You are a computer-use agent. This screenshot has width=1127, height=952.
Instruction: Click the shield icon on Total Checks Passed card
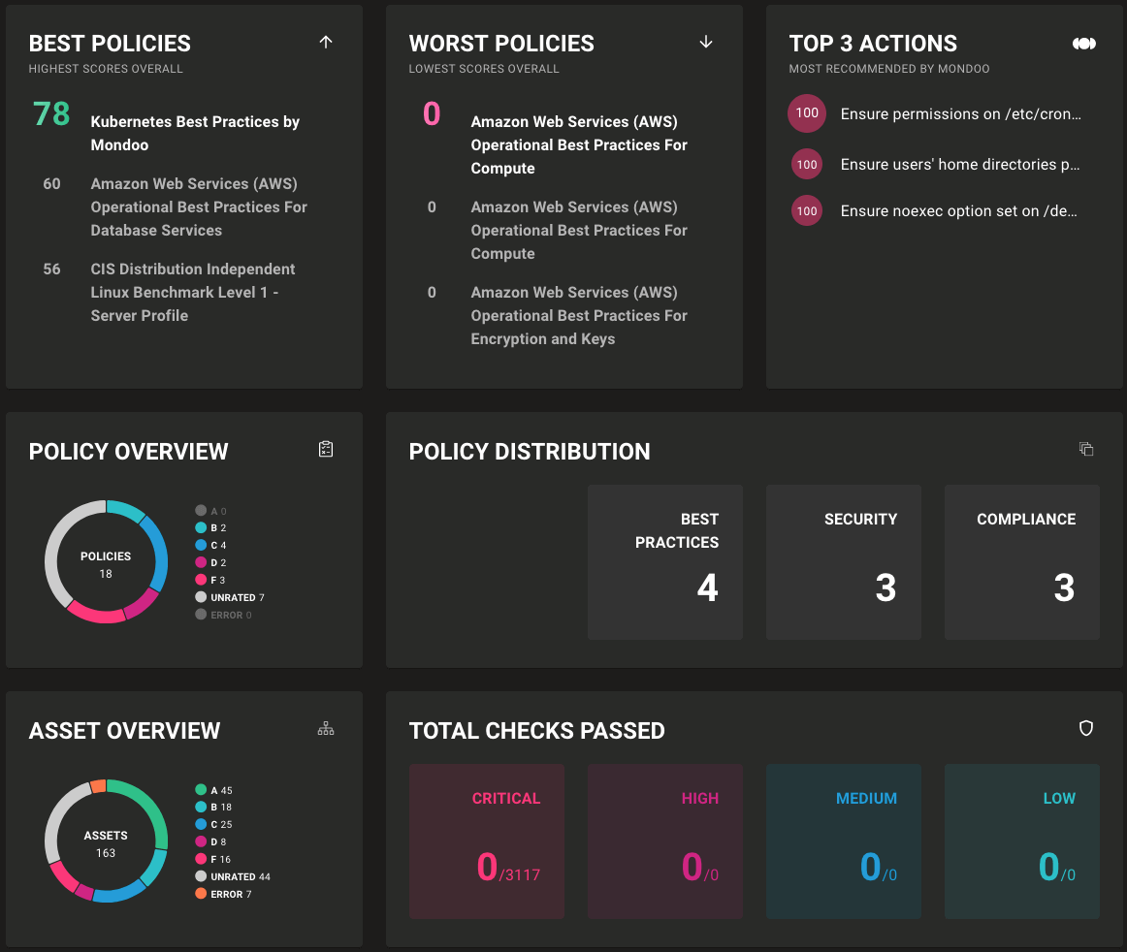click(x=1085, y=727)
